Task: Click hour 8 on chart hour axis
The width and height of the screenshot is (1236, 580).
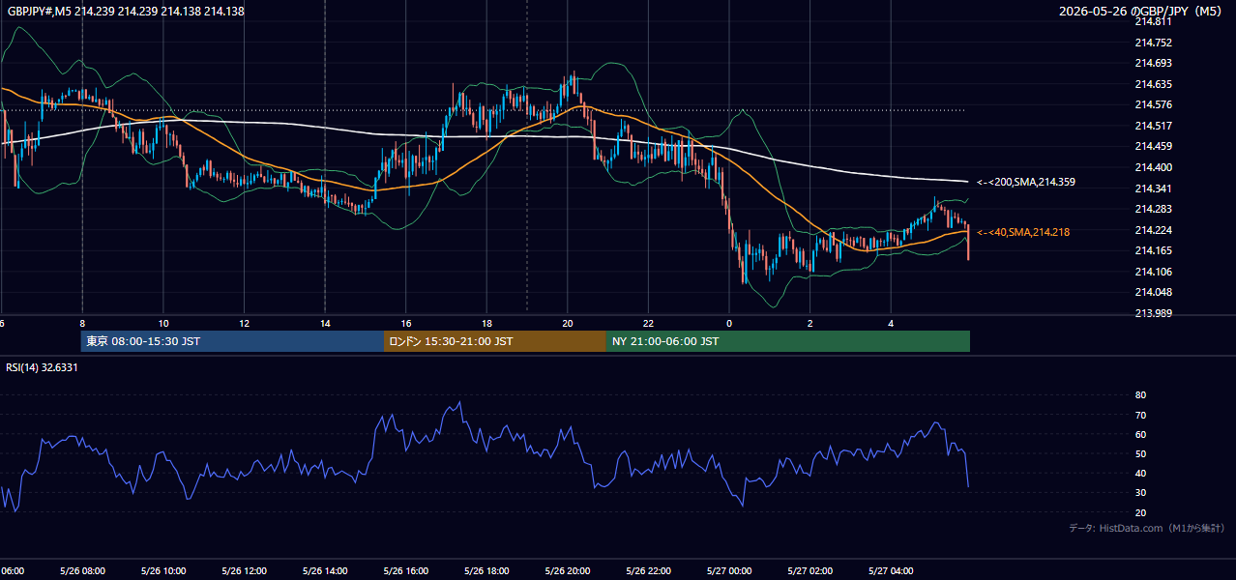Action: click(x=82, y=324)
